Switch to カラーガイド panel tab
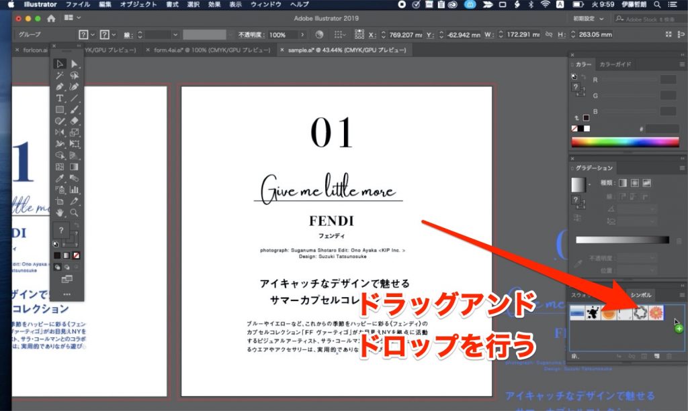This screenshot has height=411, width=688. click(615, 64)
